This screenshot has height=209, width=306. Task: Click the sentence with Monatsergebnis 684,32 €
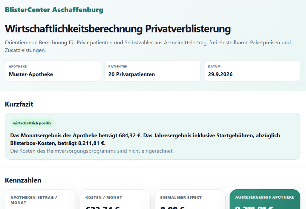76,135
